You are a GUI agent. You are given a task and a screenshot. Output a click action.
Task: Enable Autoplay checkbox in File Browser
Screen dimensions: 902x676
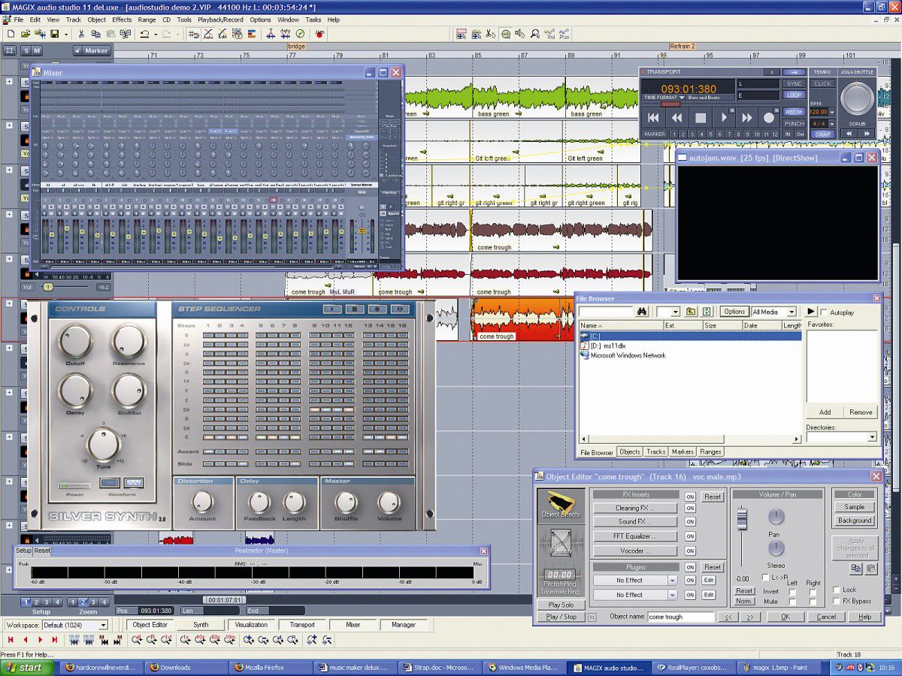(825, 312)
